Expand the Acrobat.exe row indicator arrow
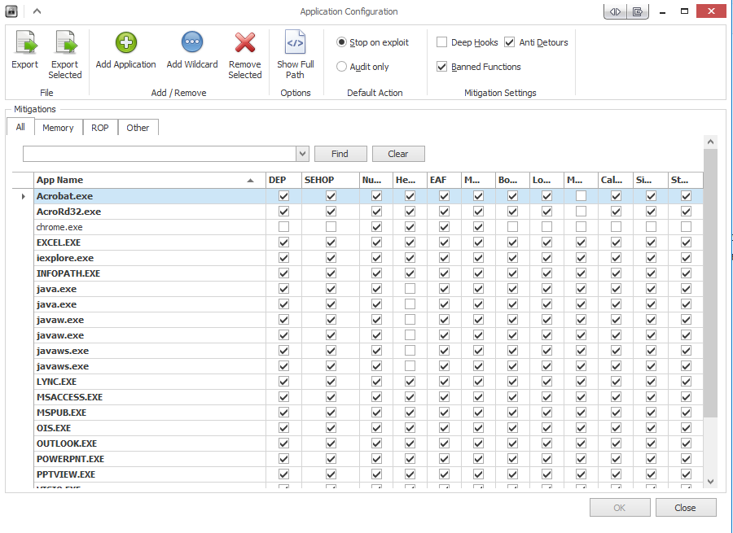Image resolution: width=733 pixels, height=533 pixels. pyautogui.click(x=22, y=196)
